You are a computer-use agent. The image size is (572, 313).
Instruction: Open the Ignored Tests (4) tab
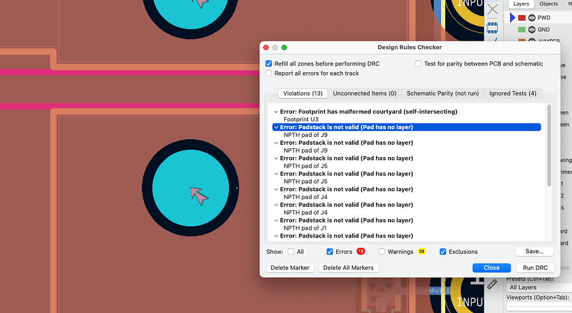click(x=512, y=93)
